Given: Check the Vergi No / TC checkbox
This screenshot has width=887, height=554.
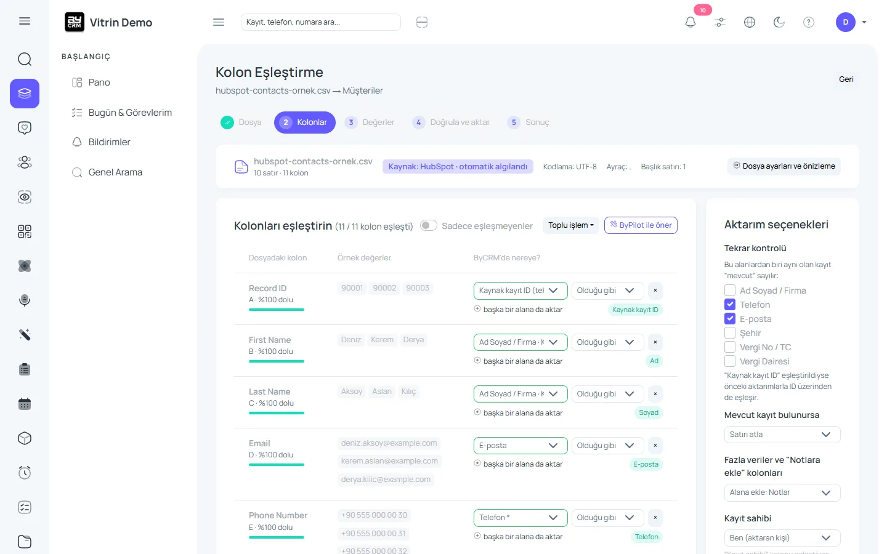Looking at the screenshot, I should [730, 347].
